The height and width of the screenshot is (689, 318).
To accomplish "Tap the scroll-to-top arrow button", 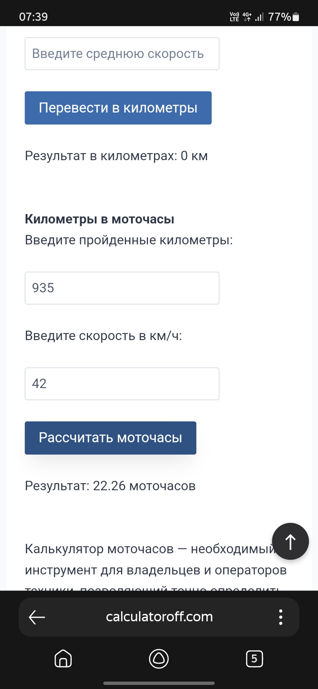I will 290,541.
